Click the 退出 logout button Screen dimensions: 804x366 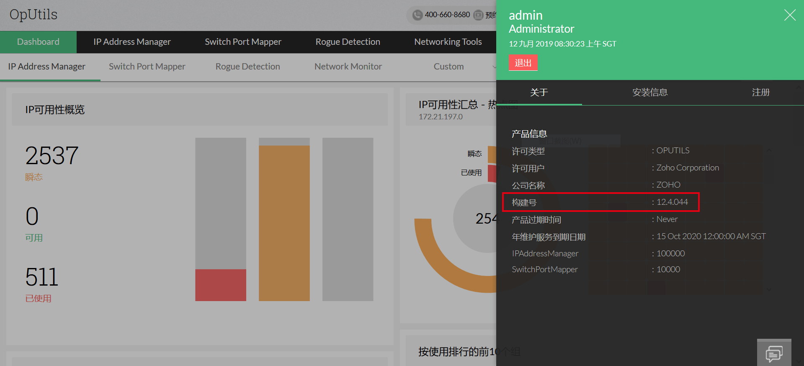[x=523, y=63]
